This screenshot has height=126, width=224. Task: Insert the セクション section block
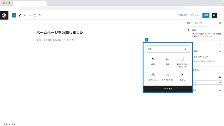pyautogui.click(x=153, y=77)
